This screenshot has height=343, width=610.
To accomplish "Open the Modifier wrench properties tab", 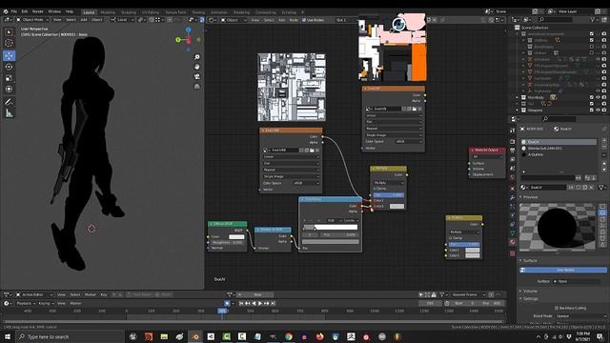I will (513, 197).
